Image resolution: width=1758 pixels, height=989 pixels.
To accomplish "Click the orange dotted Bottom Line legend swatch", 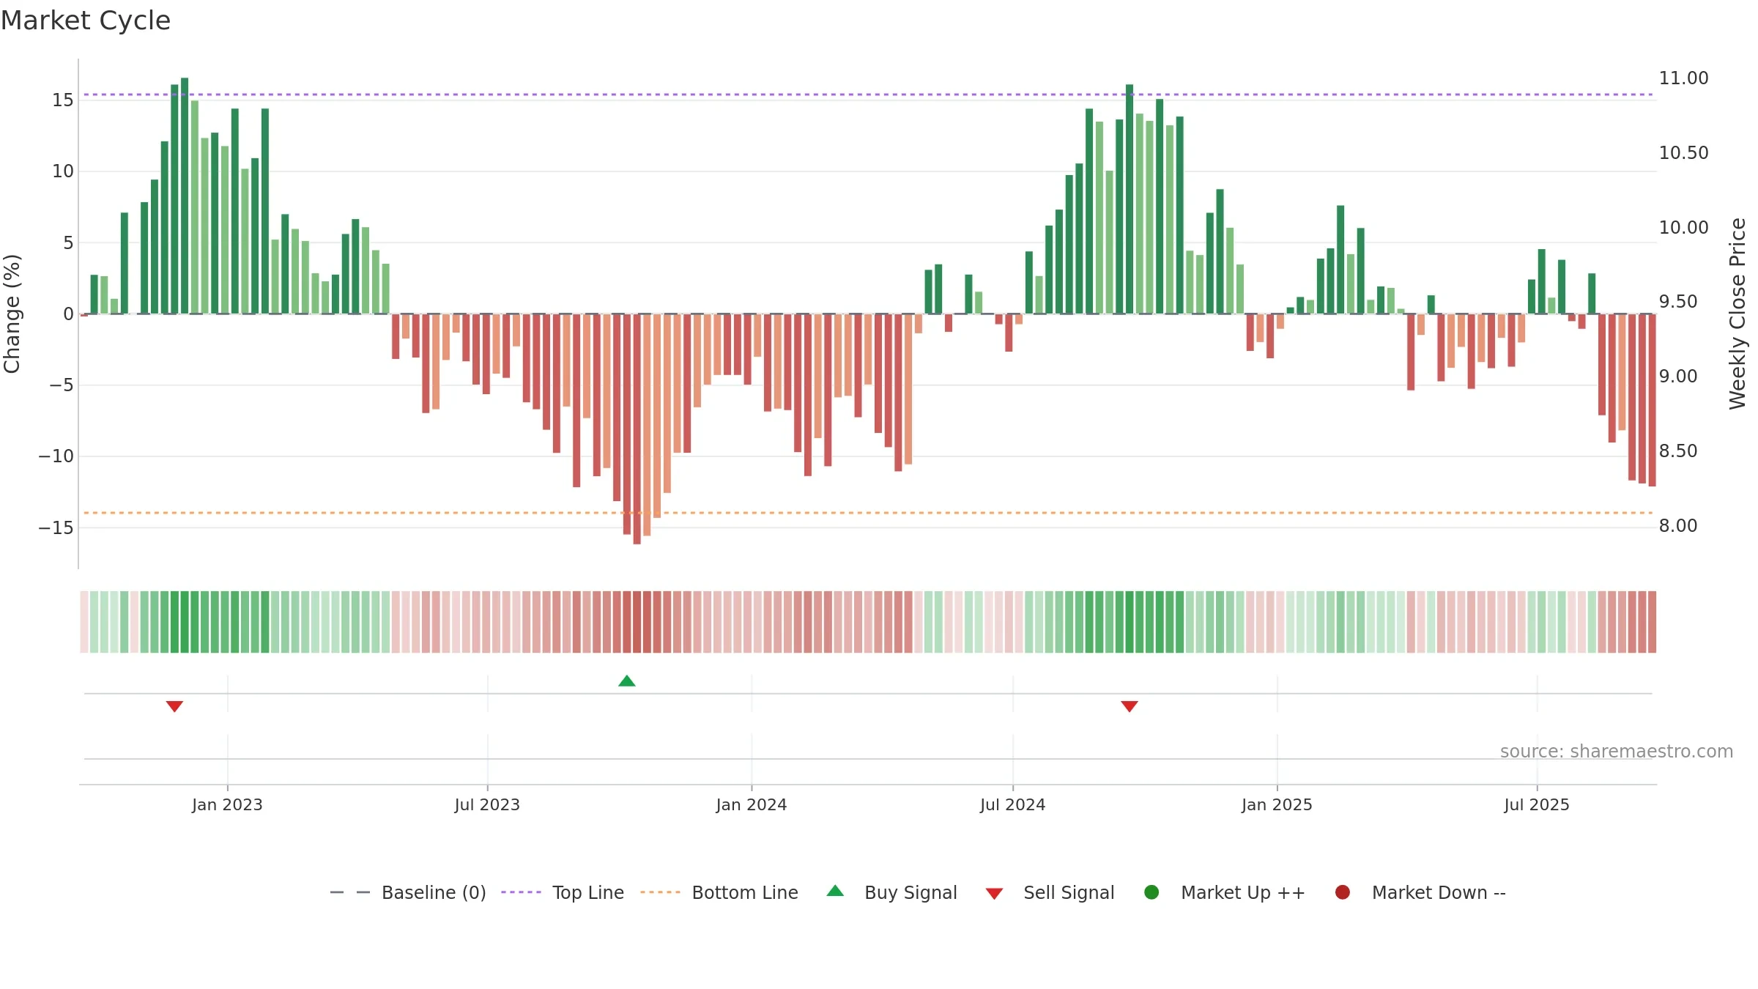I will pyautogui.click(x=660, y=892).
